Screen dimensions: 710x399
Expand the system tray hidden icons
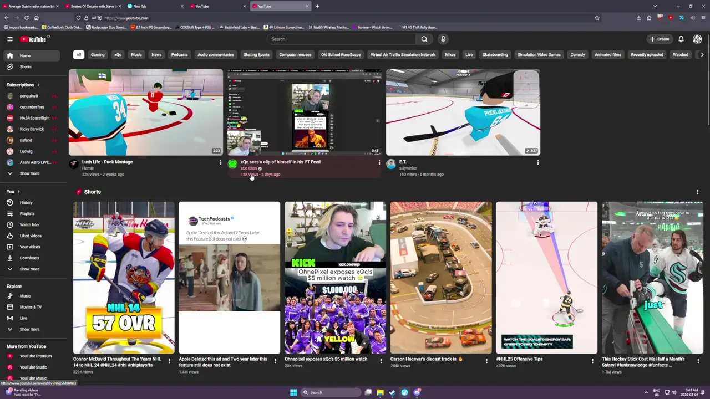pos(646,392)
